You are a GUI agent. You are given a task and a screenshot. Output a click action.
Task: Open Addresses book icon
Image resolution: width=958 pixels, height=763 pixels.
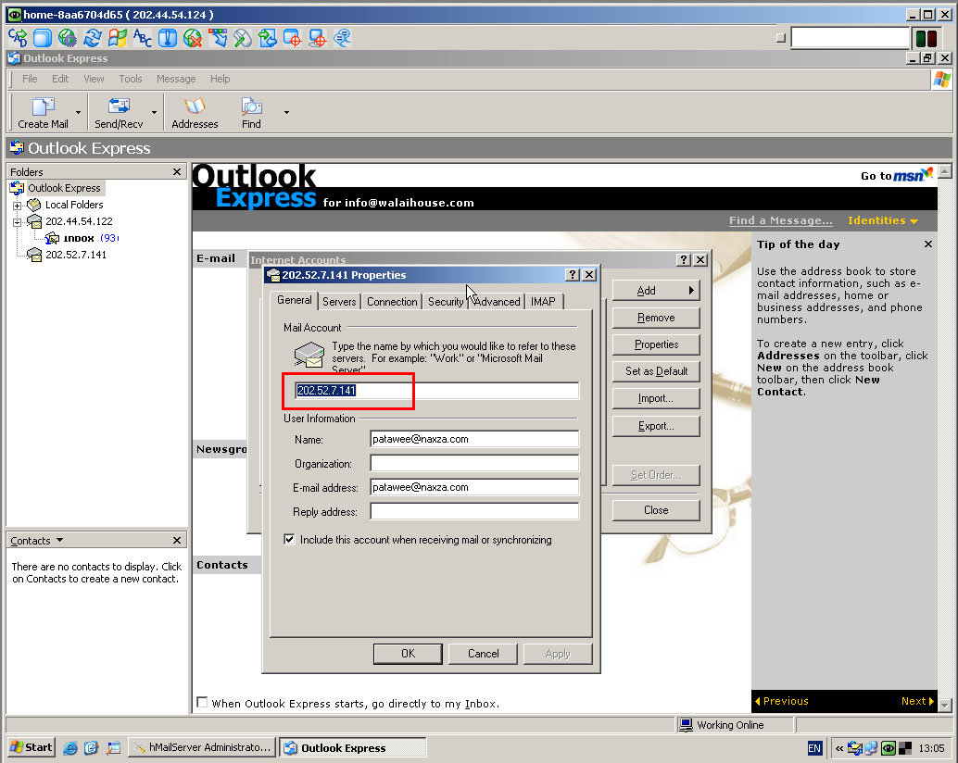pyautogui.click(x=195, y=113)
